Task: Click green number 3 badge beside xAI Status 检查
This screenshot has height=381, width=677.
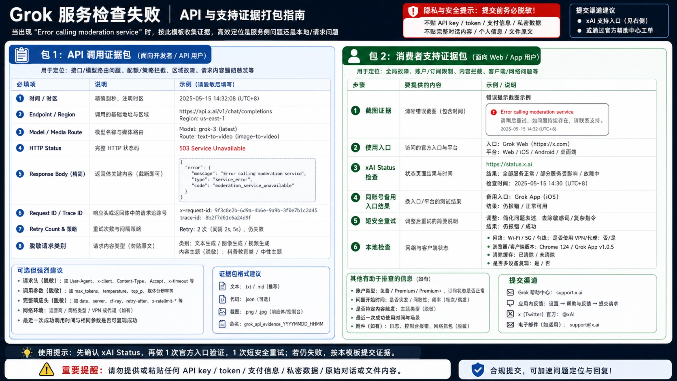Action: (x=355, y=168)
